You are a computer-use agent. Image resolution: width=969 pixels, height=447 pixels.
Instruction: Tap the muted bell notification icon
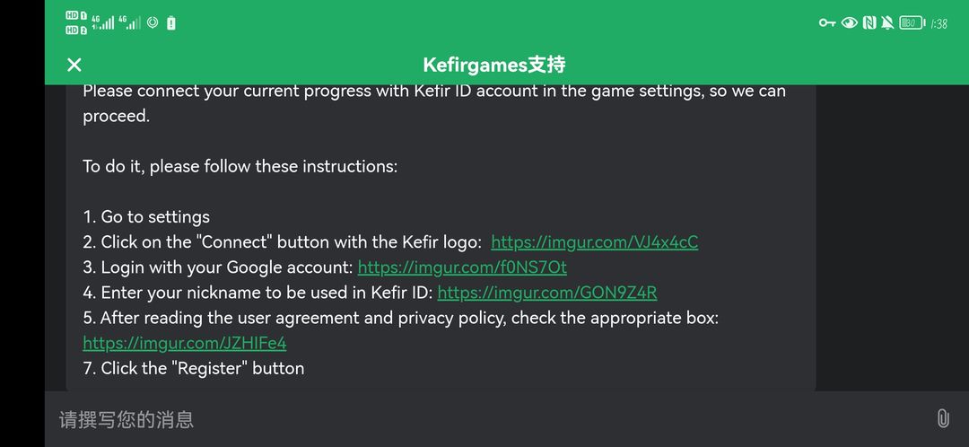pos(887,22)
